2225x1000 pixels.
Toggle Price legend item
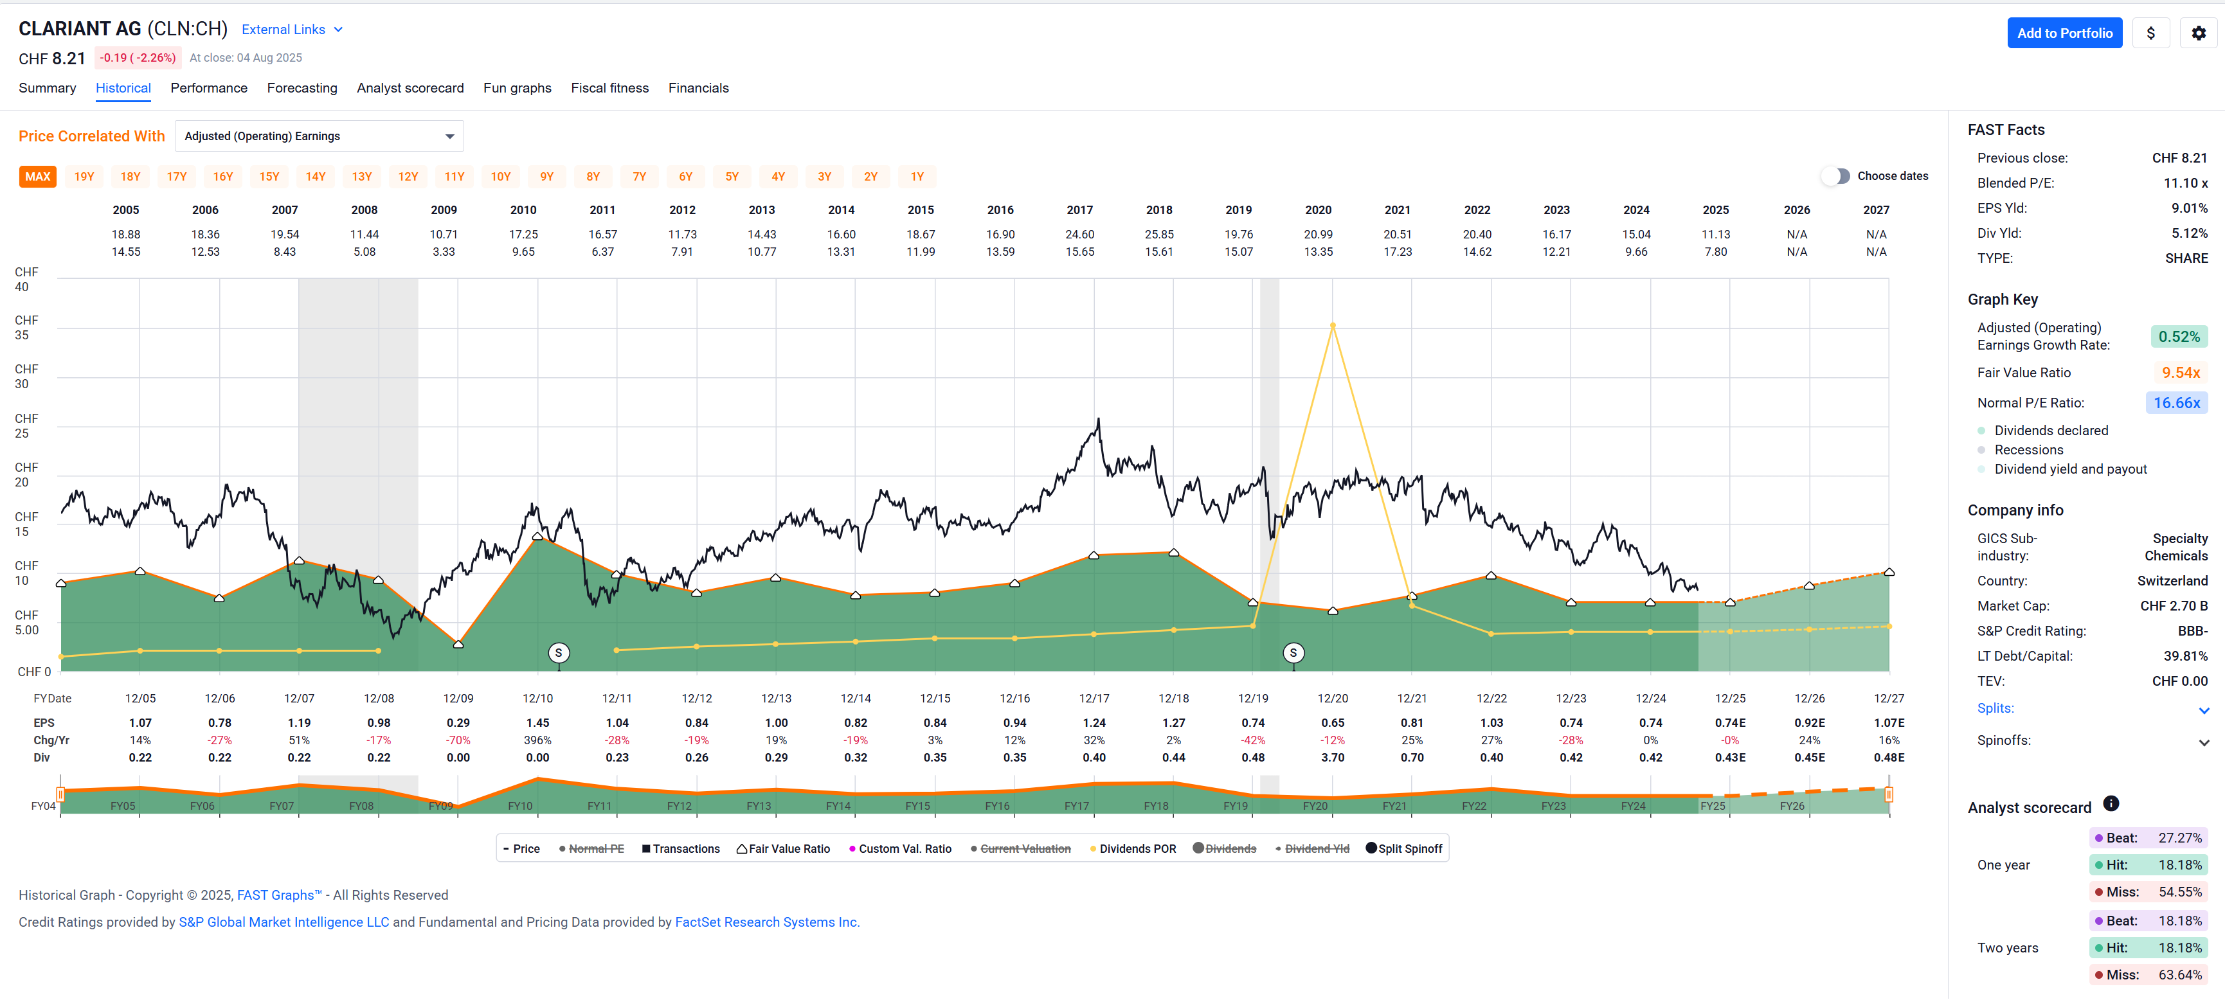(x=521, y=849)
